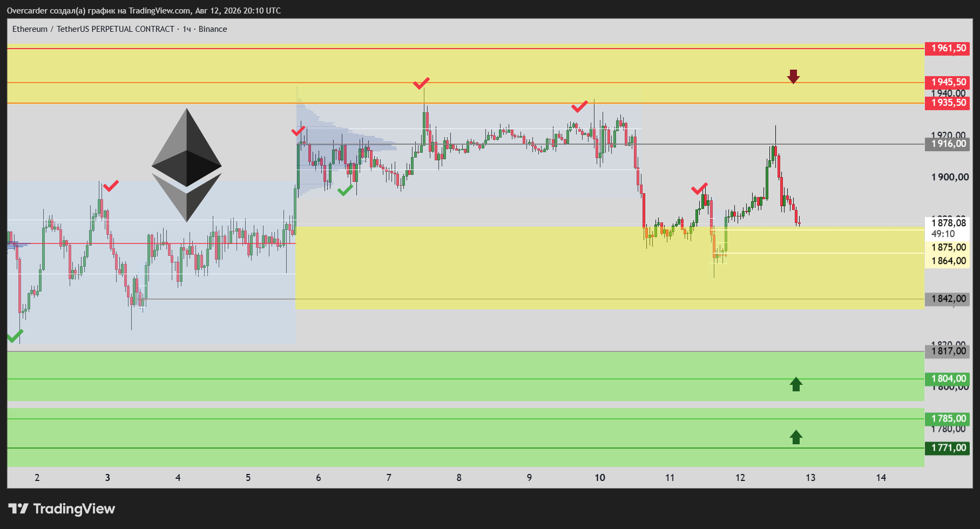Click the gray 1817,00 price label
980x529 pixels.
point(949,351)
